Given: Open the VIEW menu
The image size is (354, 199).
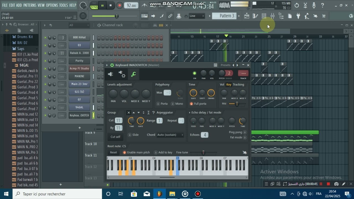Looking at the screenshot, I should (41, 5).
